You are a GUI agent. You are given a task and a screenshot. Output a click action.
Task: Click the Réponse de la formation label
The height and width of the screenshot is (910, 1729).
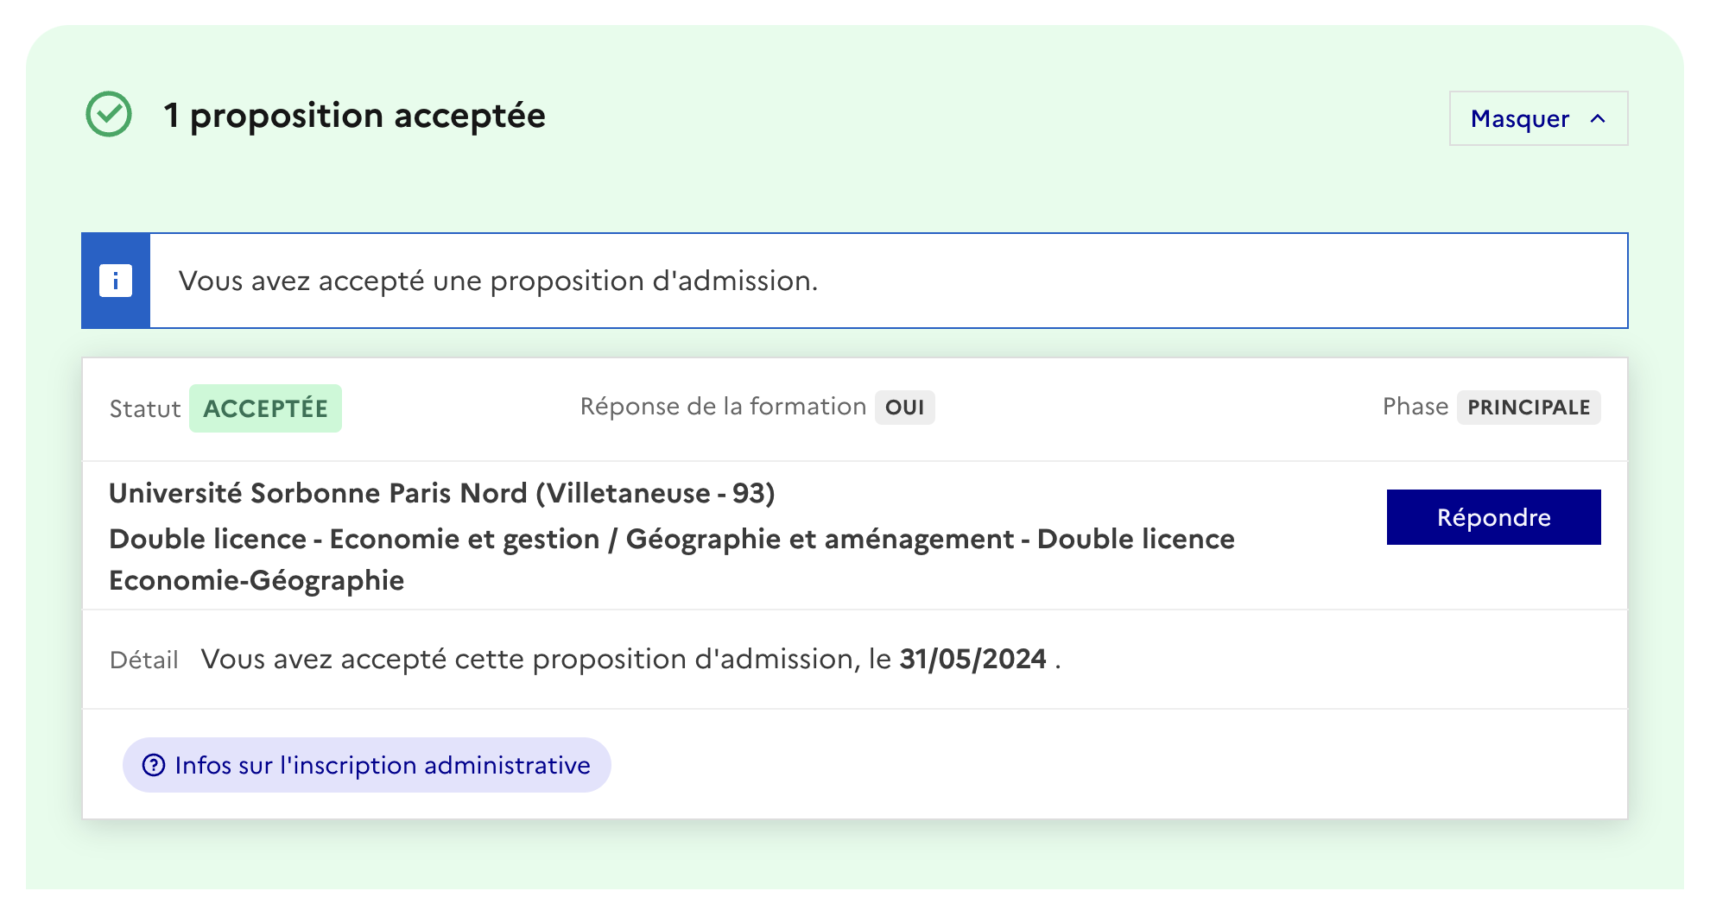[723, 407]
